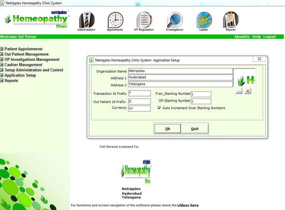Open Setup Administration and Control in sidebar
Viewport: 285px width, 210px height.
[x=34, y=70]
